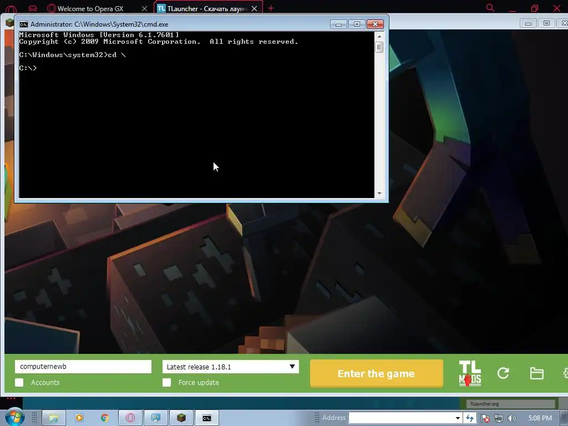This screenshot has height=426, width=568.
Task: Click the cmd window scroll down arrow
Action: coord(379,194)
